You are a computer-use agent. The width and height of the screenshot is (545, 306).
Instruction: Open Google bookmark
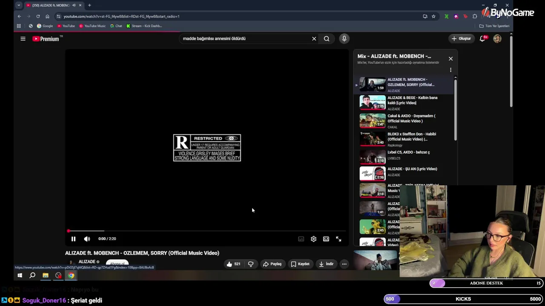45,26
